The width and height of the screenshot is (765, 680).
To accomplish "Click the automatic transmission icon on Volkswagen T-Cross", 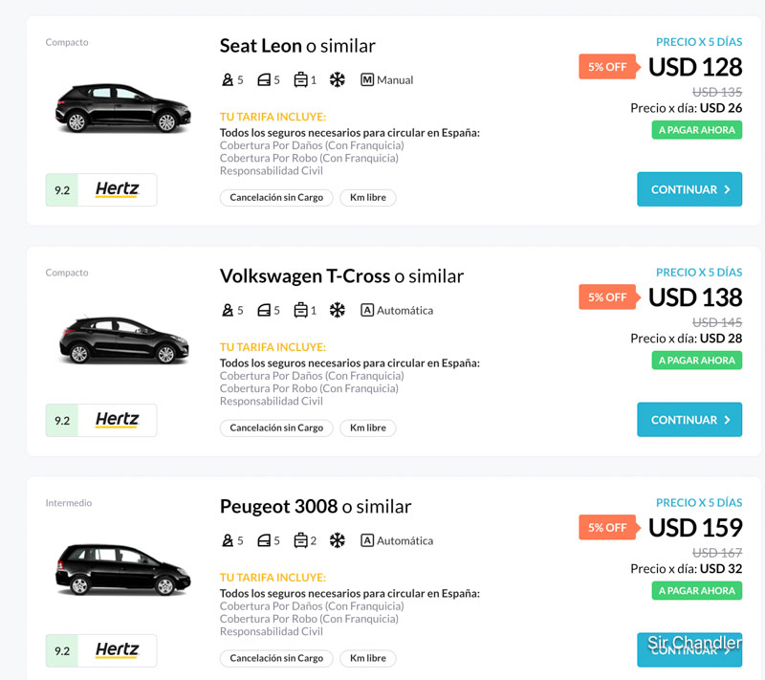I will tap(367, 311).
